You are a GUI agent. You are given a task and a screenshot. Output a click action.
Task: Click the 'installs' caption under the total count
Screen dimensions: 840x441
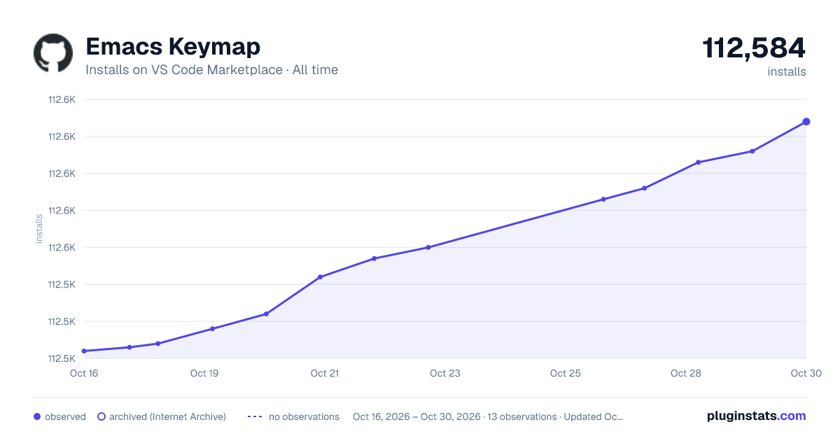click(787, 71)
